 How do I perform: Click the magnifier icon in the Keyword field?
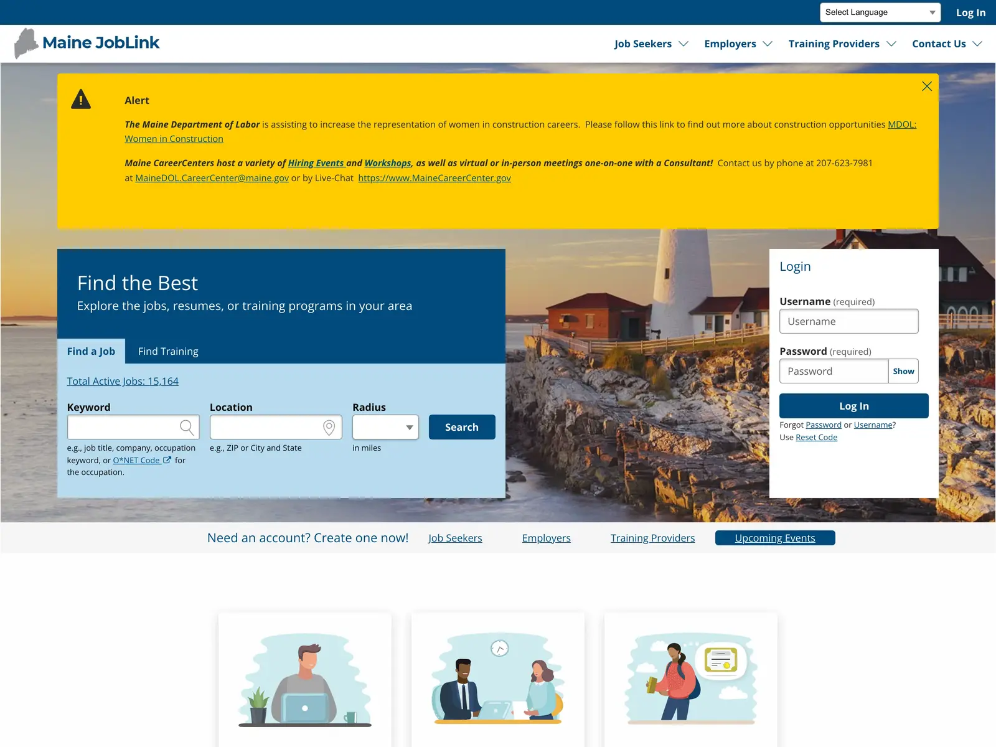coord(187,427)
